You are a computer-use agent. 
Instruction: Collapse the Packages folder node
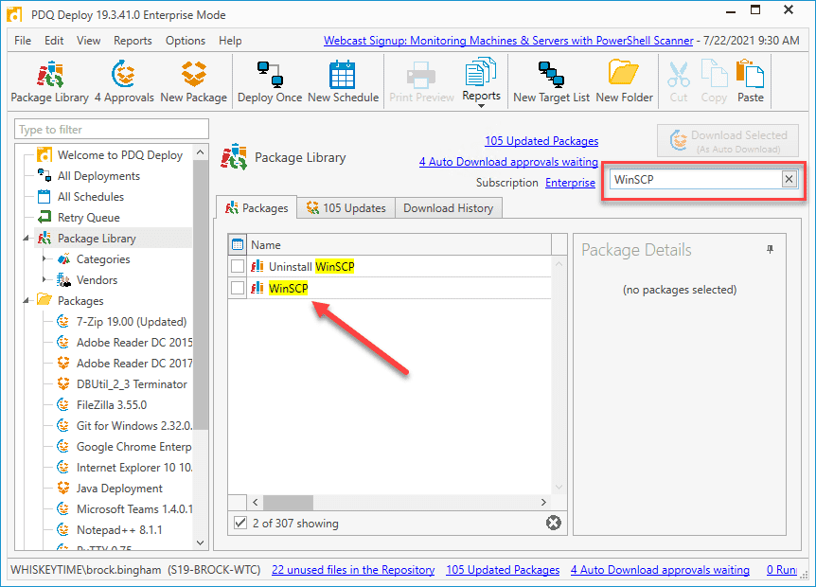26,301
